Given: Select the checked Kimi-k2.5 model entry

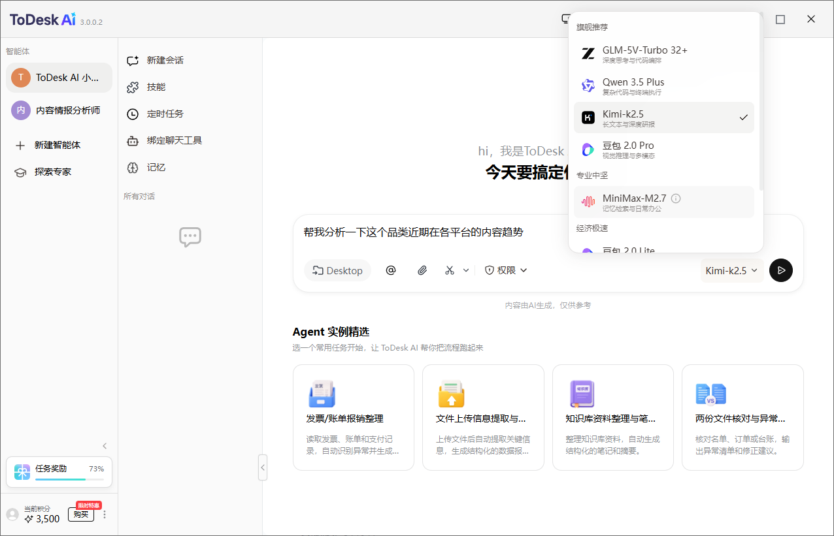Looking at the screenshot, I should (x=664, y=118).
